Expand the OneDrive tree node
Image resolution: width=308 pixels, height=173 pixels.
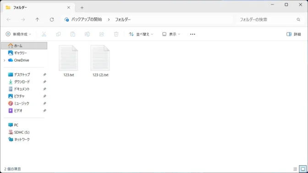(x=5, y=60)
